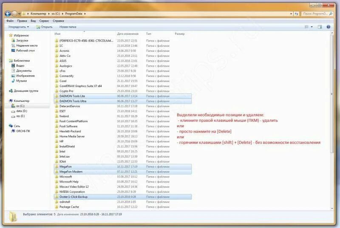Viewport: 340px width, 228px height.
Task: Select the Auslogics folder
Action: 65,66
